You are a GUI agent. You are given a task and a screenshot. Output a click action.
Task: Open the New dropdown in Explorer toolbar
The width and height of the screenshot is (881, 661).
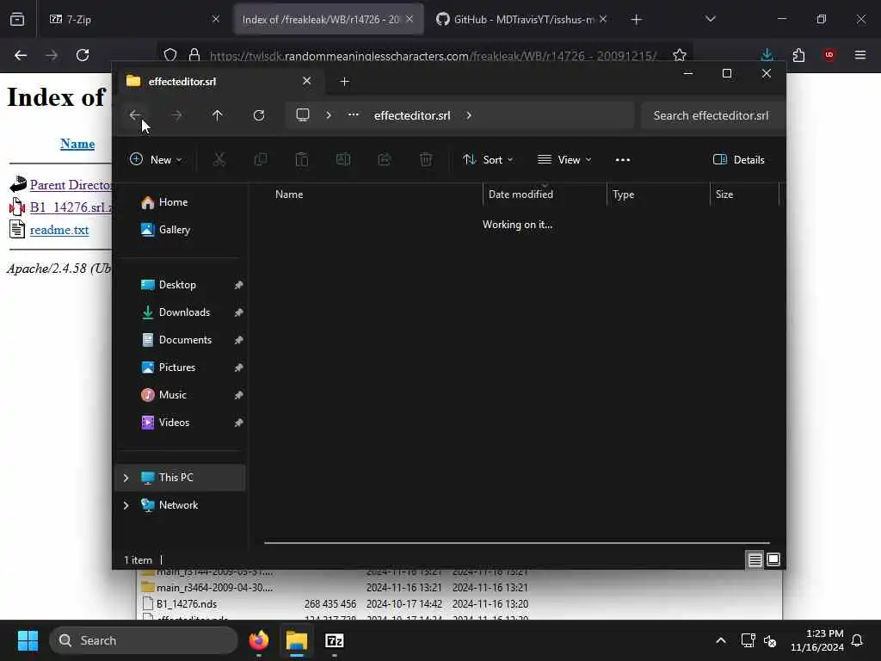156,159
